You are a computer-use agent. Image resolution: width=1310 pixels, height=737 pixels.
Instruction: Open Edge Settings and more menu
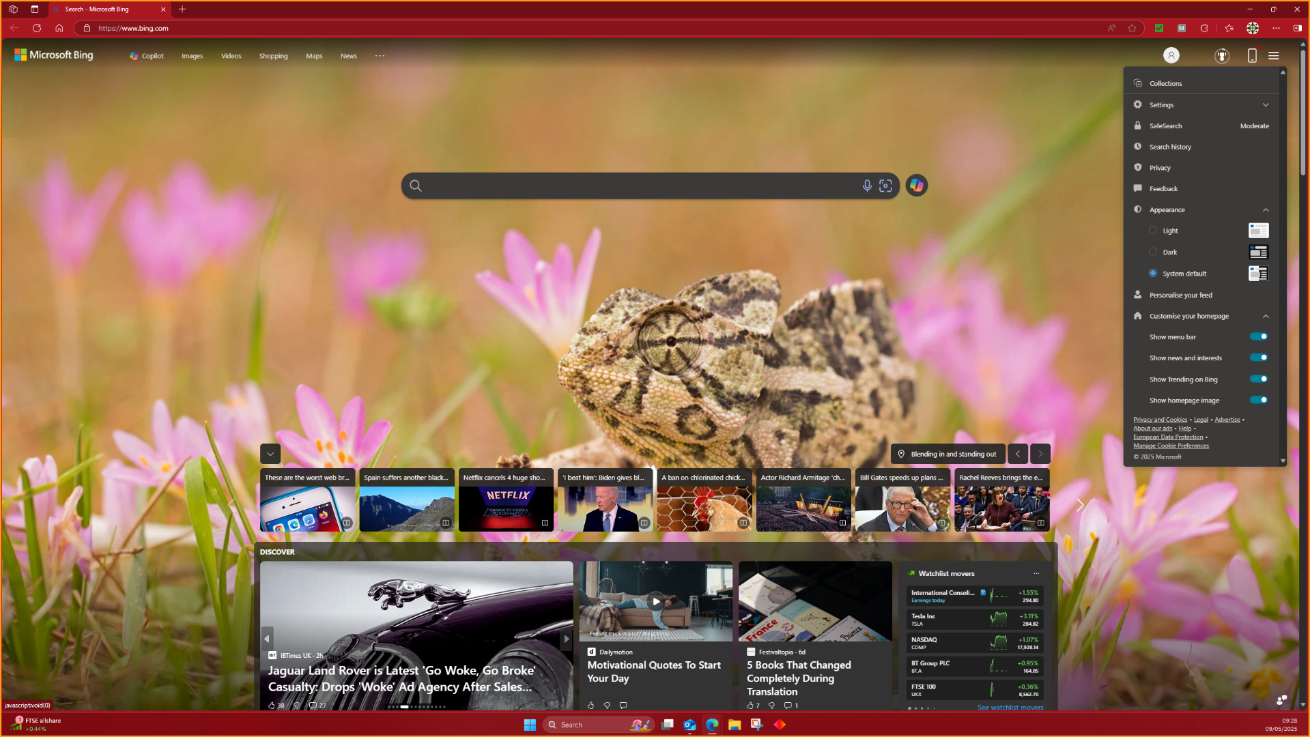pyautogui.click(x=1276, y=28)
